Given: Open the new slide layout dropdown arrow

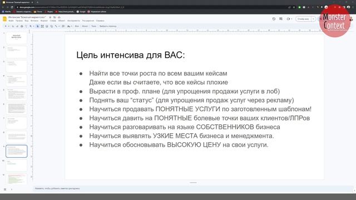Looking at the screenshot, I should tap(9, 26).
